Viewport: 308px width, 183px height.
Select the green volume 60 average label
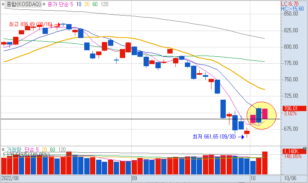point(52,150)
